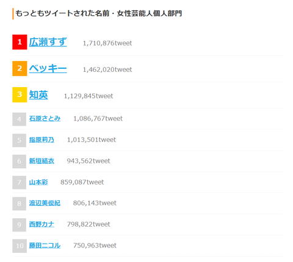The image size is (293, 262).
Task: Click the yellow rank 3 badge
Action: point(20,94)
